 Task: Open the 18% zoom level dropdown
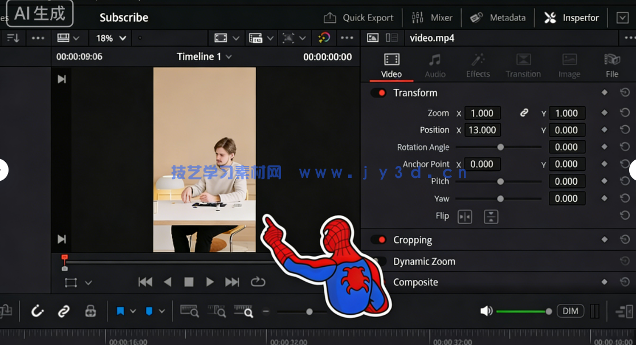coord(110,38)
